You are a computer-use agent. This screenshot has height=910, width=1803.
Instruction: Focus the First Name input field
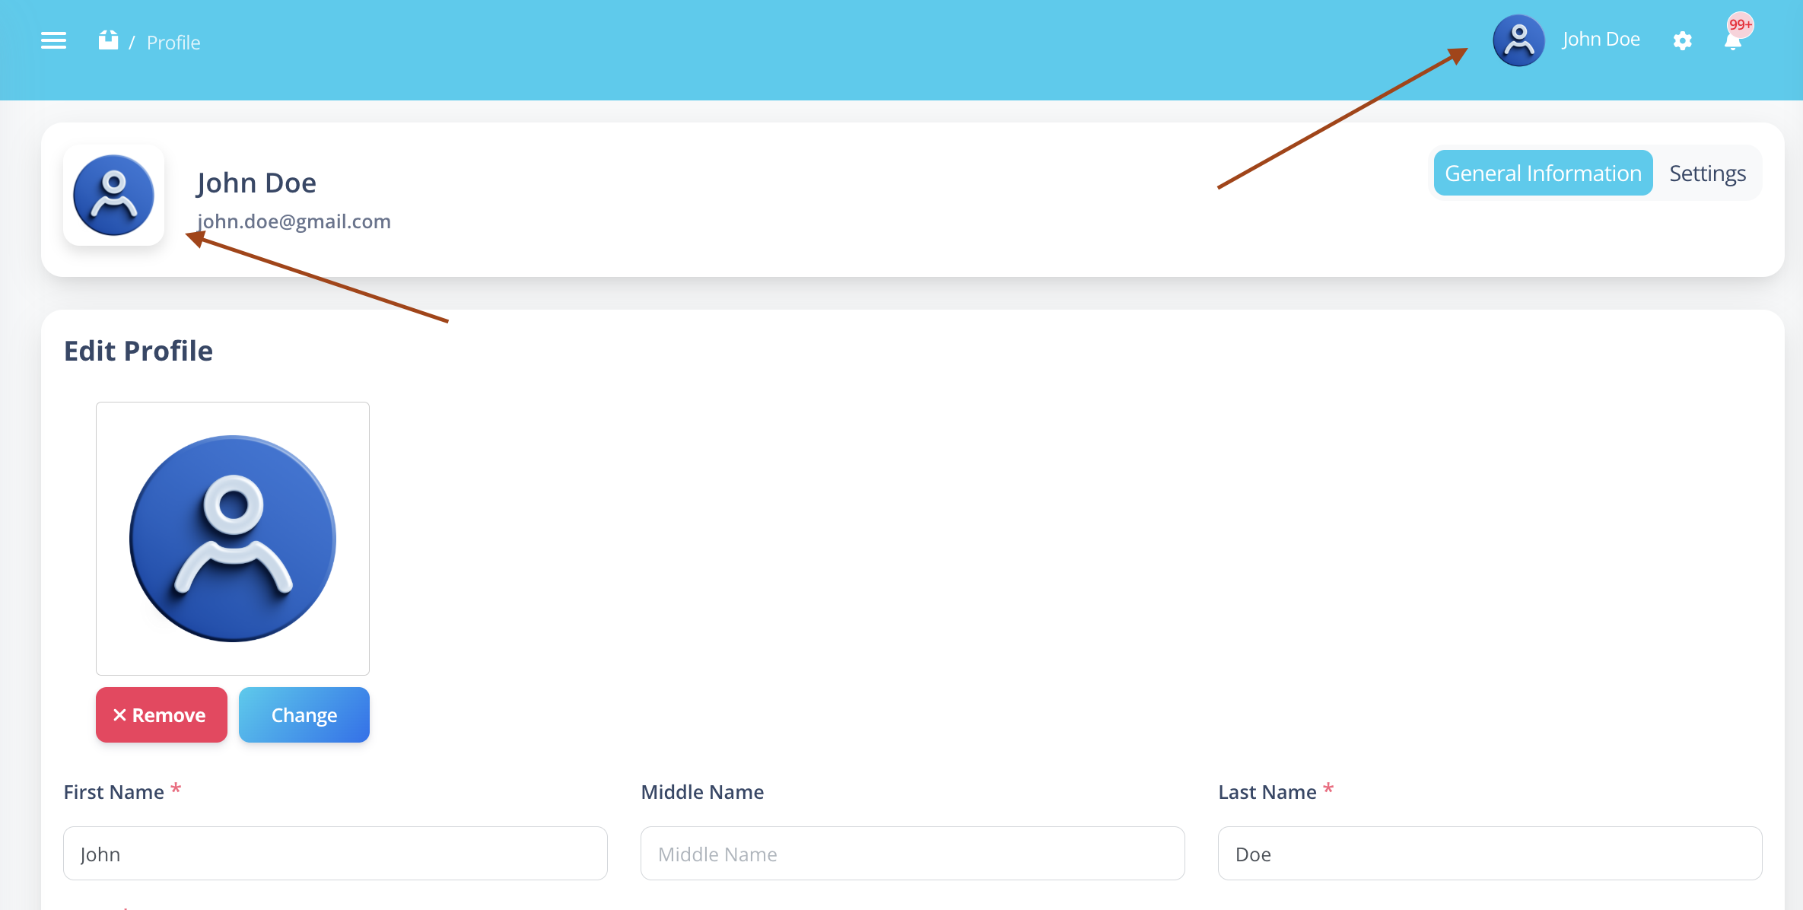click(x=335, y=854)
